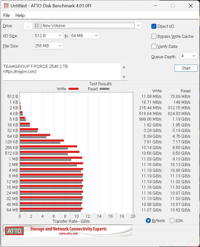200x247 pixels.
Task: Close the ATTO Disk Benchmark window
Action: [x=191, y=6]
